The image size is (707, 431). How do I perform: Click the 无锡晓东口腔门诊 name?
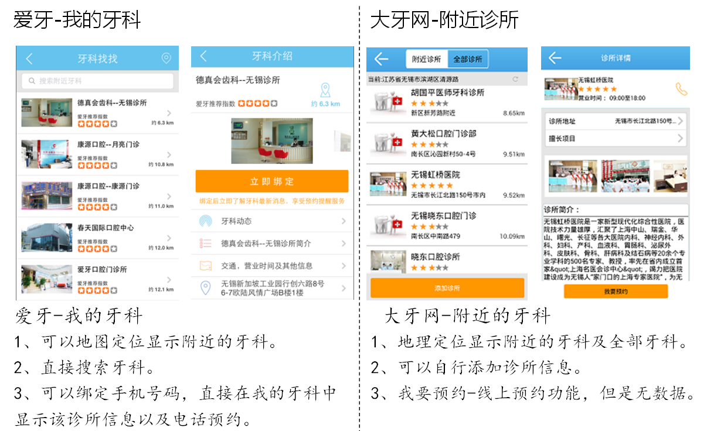point(444,215)
